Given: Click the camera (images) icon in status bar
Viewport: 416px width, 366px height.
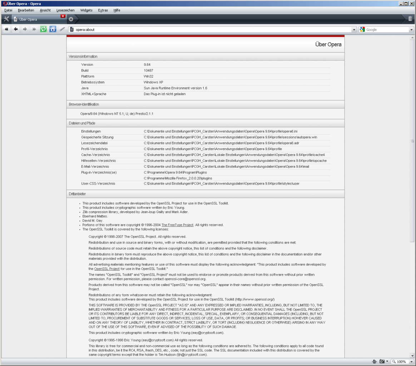Looking at the screenshot, I should click(382, 361).
